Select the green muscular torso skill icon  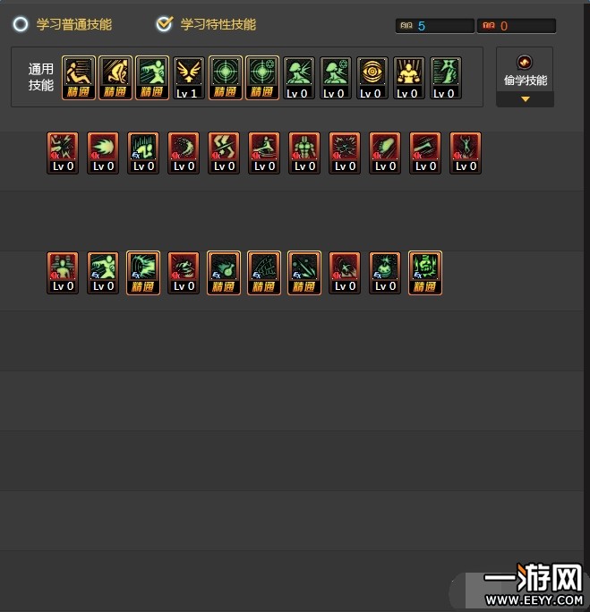click(304, 153)
